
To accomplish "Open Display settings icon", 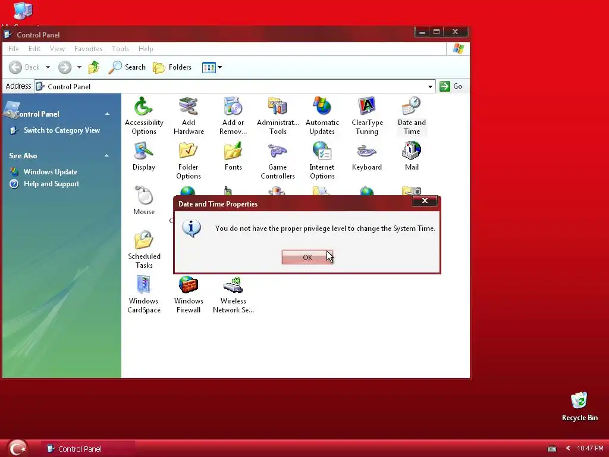I will [144, 156].
